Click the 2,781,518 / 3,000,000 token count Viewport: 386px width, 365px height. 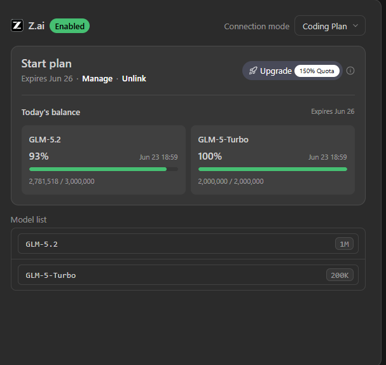pyautogui.click(x=62, y=181)
